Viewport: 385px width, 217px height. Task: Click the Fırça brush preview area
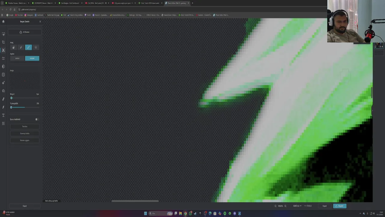click(x=25, y=81)
